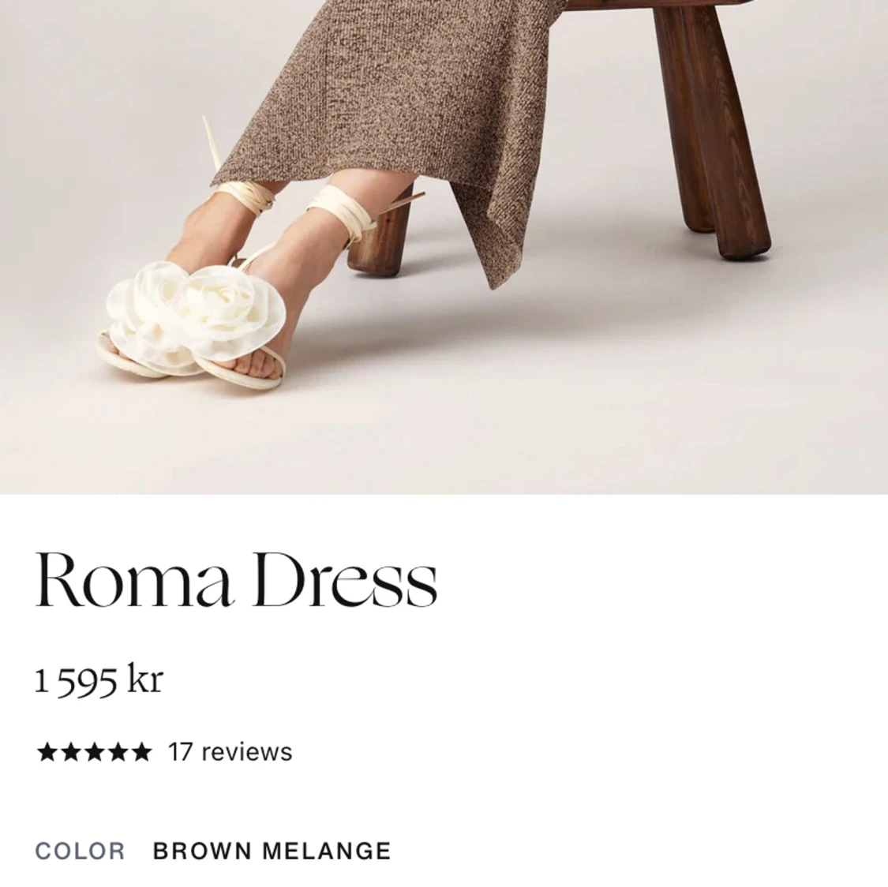
Task: Click the COLOR label
Action: coord(80,851)
